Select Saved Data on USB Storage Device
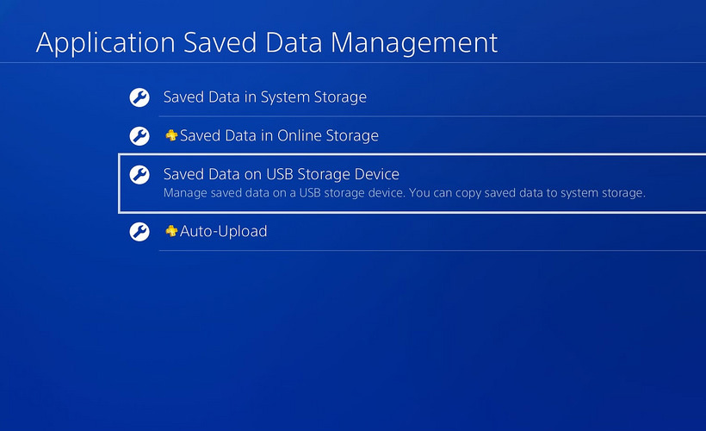This screenshot has width=706, height=431. pos(412,183)
